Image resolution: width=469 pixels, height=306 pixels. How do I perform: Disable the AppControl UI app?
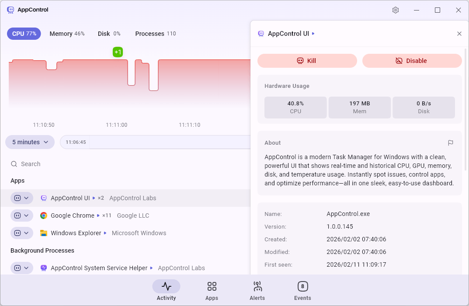tap(412, 61)
